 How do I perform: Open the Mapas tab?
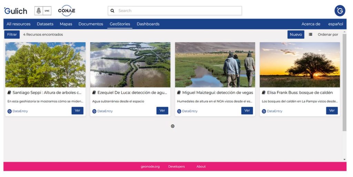coord(66,24)
